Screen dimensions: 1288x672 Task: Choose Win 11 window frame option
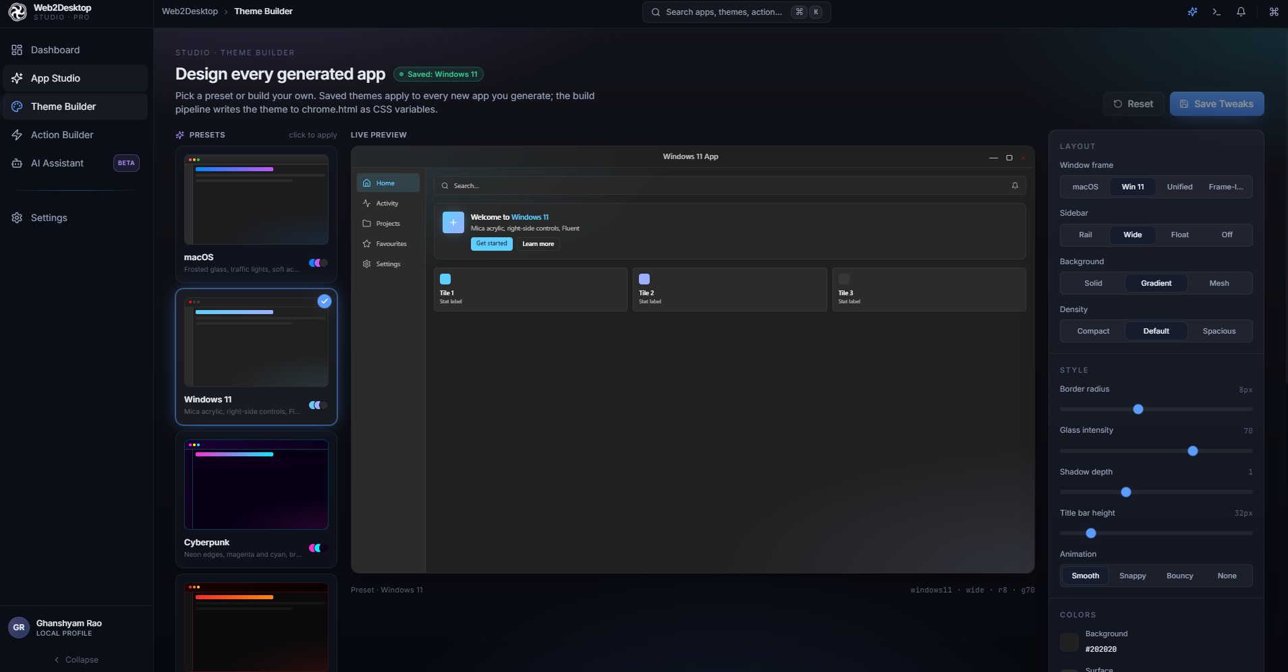tap(1133, 187)
